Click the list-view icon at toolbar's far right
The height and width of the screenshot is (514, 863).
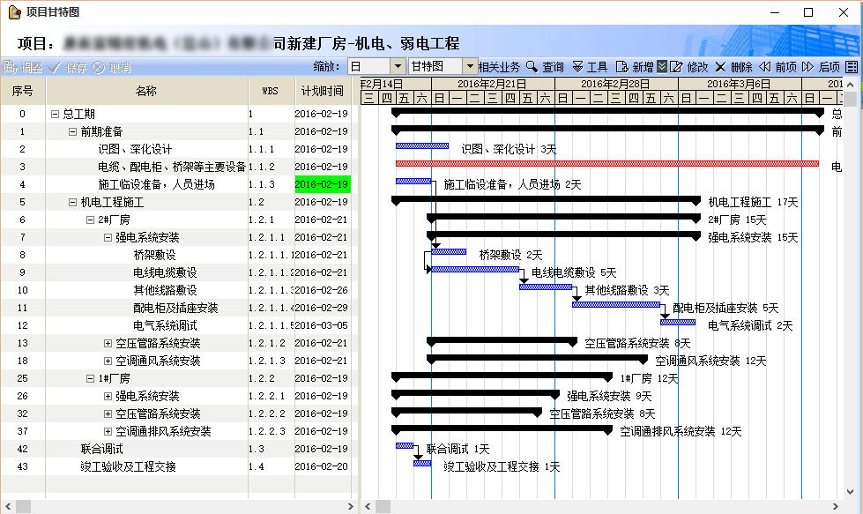852,67
